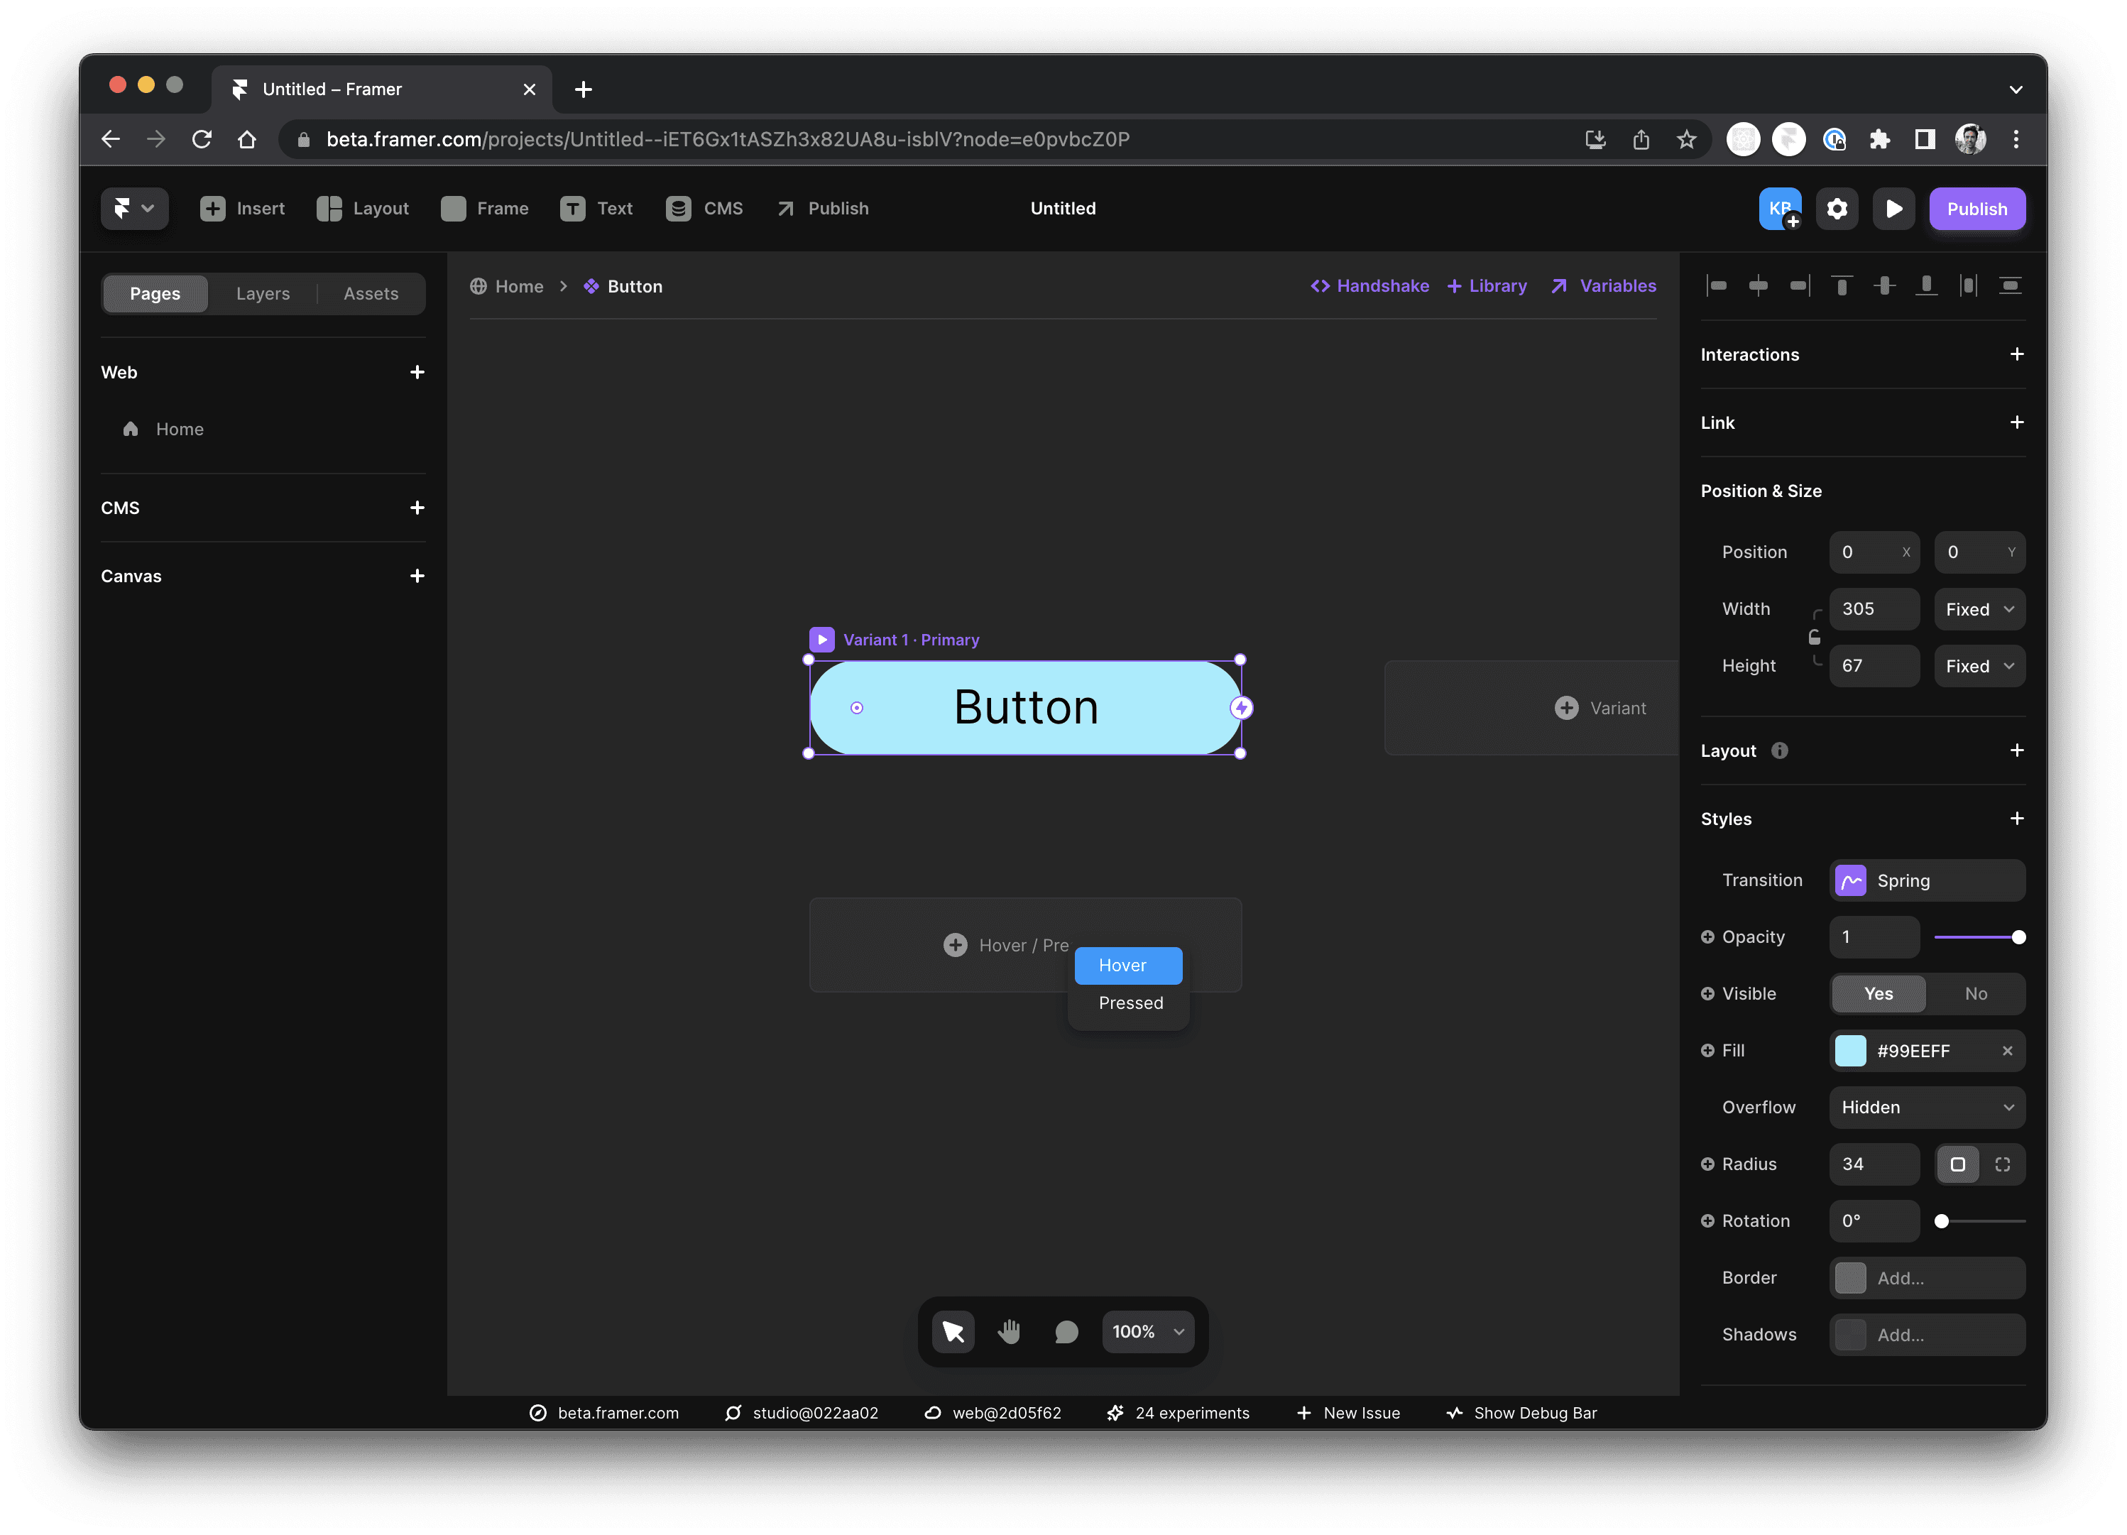This screenshot has height=1535, width=2127.
Task: Toggle the per-corner radius mode
Action: pos(2002,1164)
